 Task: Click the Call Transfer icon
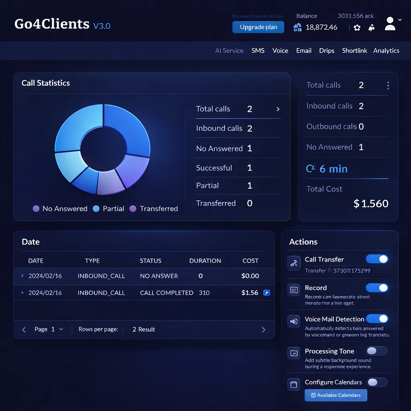point(293,263)
